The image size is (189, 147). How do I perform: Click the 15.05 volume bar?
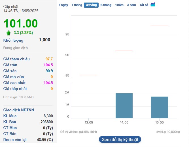point(159,107)
